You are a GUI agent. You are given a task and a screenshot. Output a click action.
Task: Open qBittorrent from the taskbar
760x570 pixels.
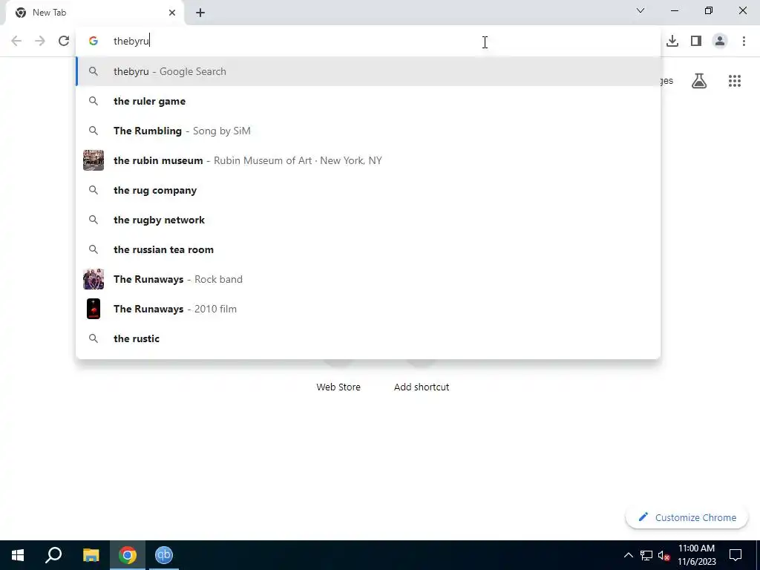pyautogui.click(x=164, y=555)
